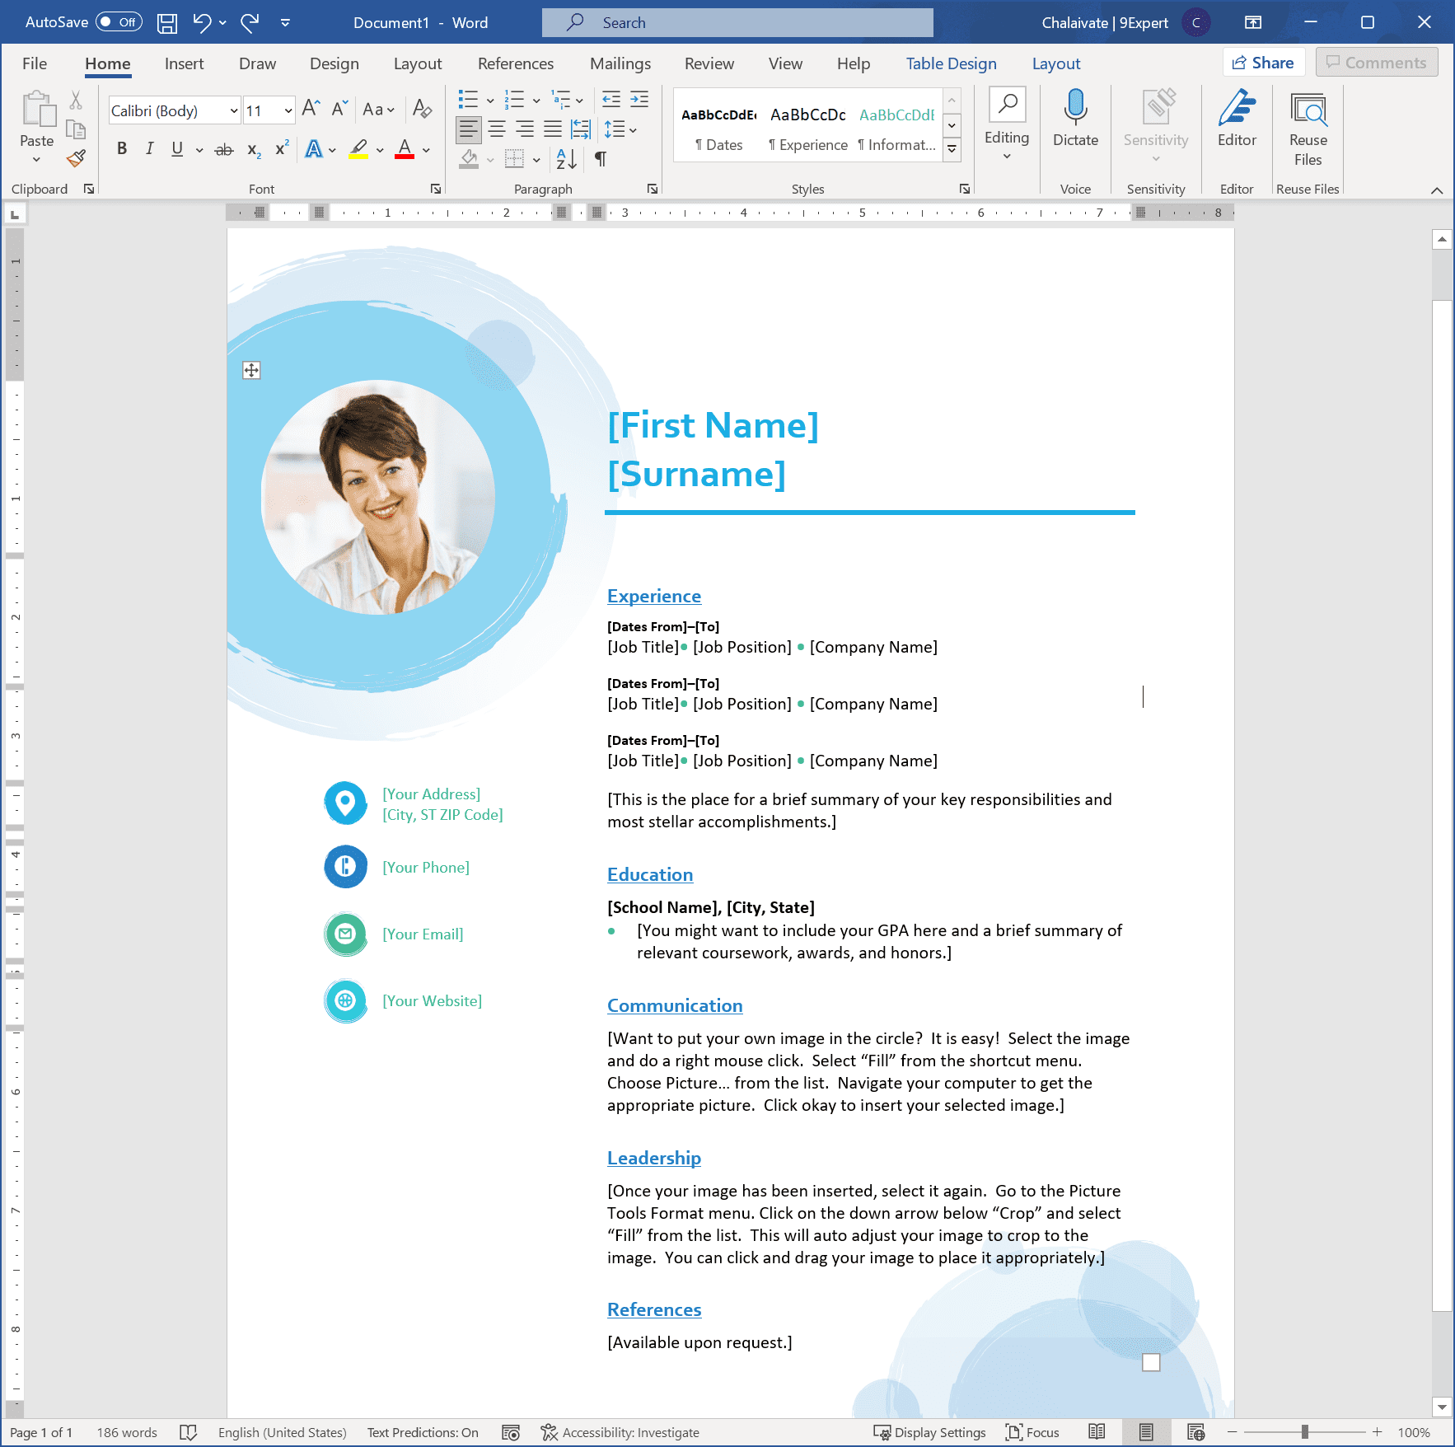Screen dimensions: 1455x1447
Task: Open the Table Design tab
Action: (x=951, y=63)
